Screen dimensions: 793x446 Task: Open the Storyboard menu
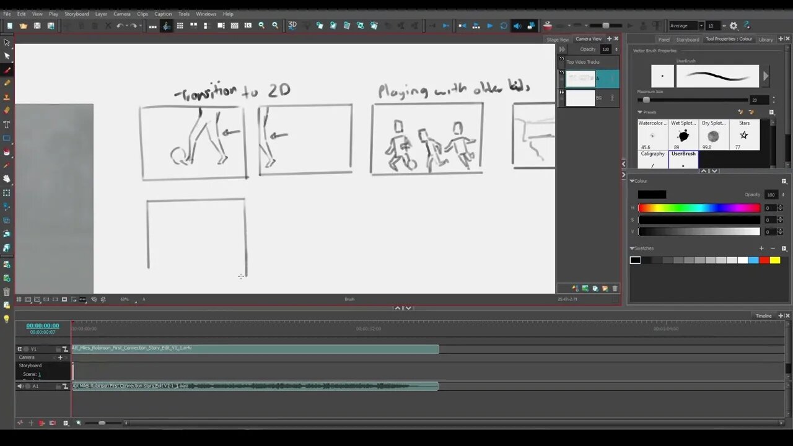76,14
